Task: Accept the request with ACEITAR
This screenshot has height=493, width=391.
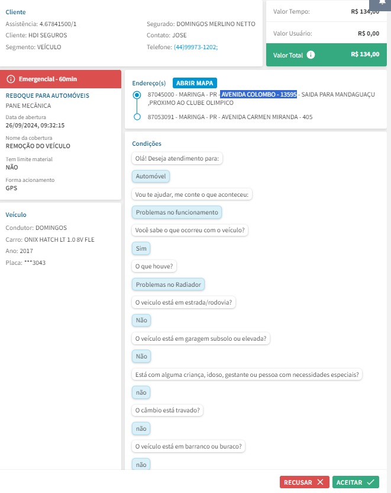Action: 355,482
